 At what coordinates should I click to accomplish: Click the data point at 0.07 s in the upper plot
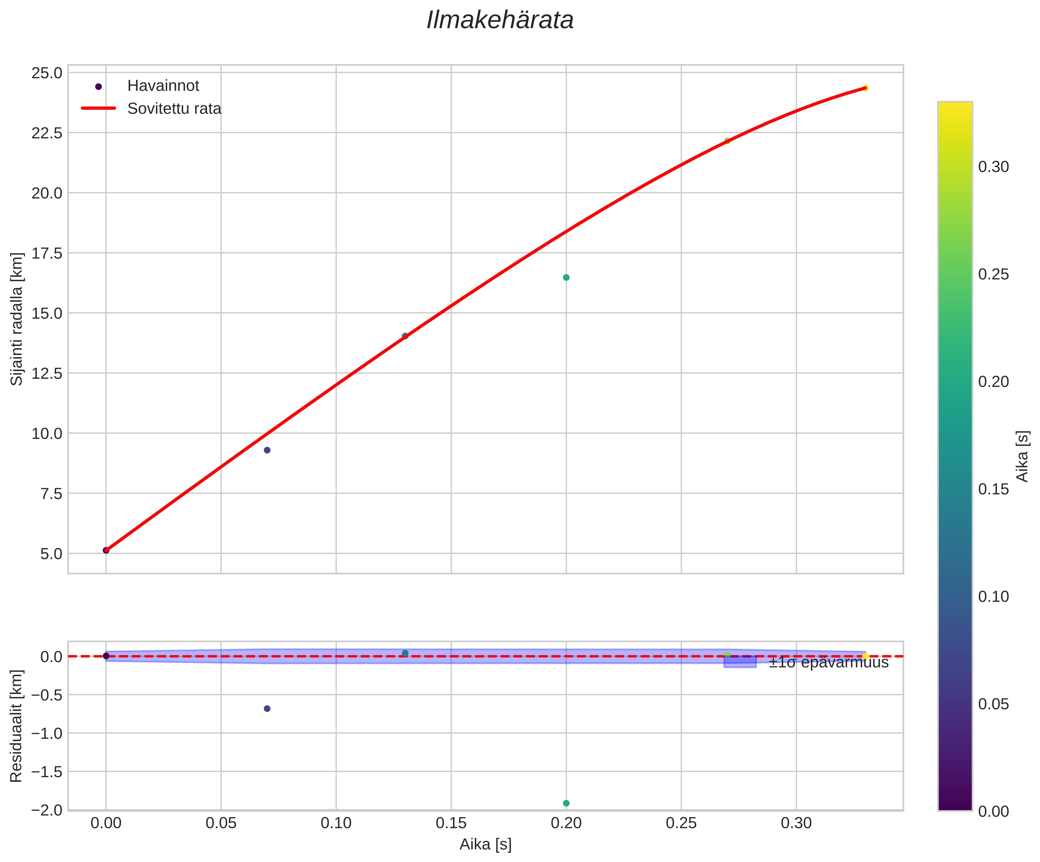pos(267,450)
